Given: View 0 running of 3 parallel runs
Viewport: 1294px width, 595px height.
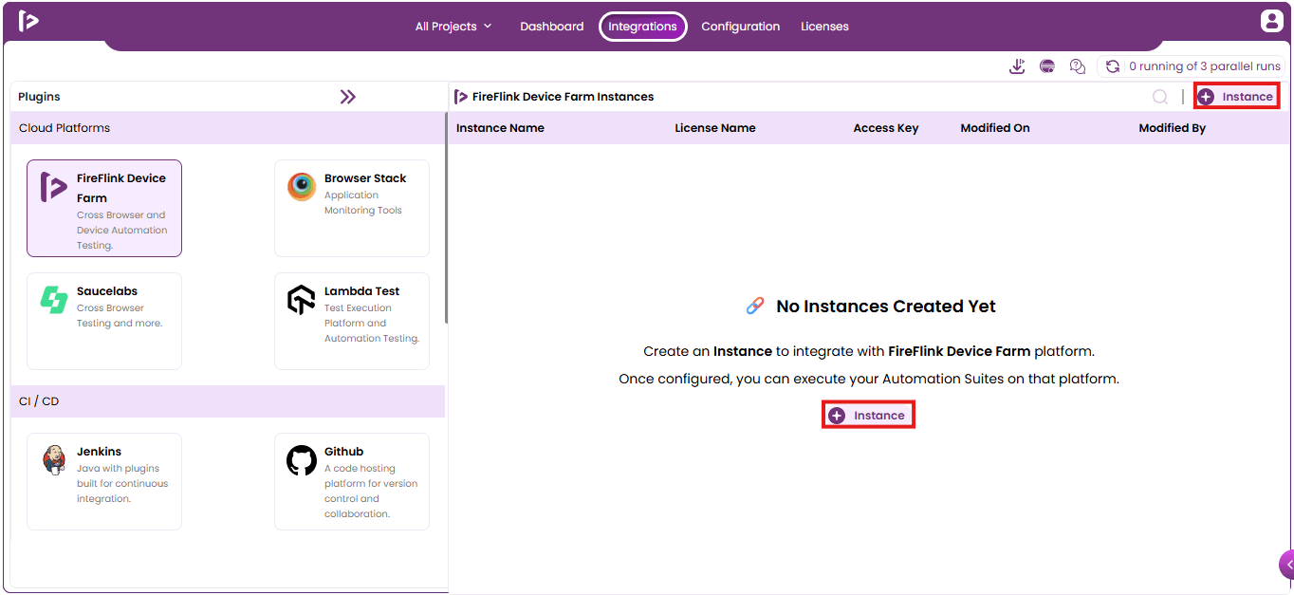Looking at the screenshot, I should click(1204, 66).
